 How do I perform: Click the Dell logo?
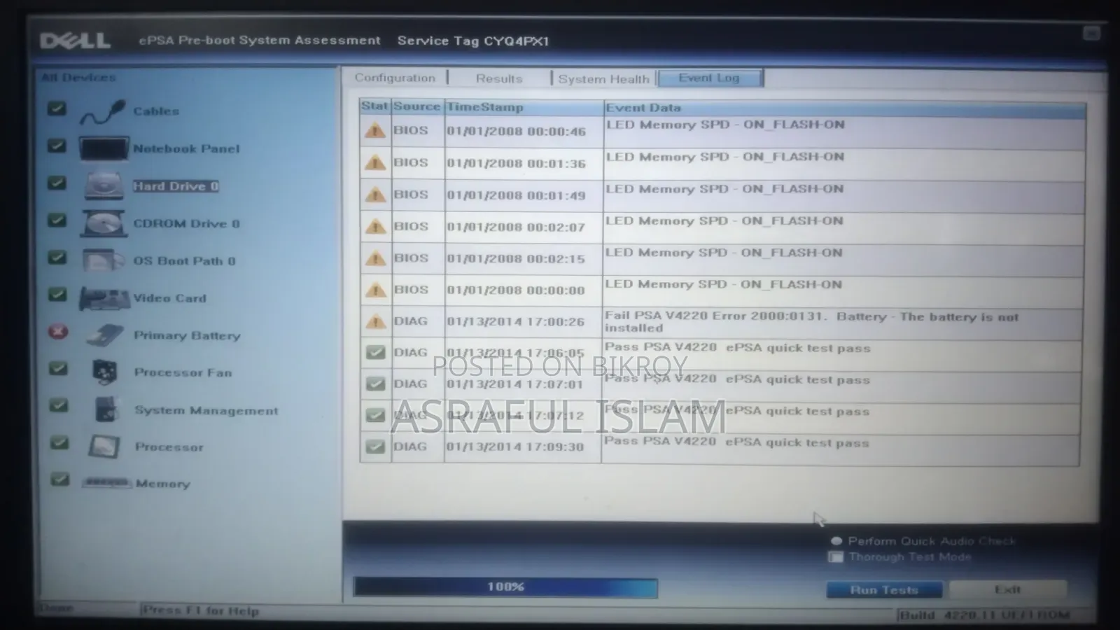pyautogui.click(x=76, y=41)
